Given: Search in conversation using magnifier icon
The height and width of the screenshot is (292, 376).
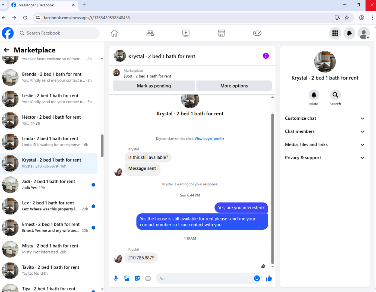Looking at the screenshot, I should (335, 95).
